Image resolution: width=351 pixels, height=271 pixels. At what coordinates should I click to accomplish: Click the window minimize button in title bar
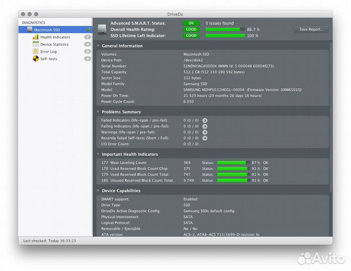pyautogui.click(x=30, y=14)
